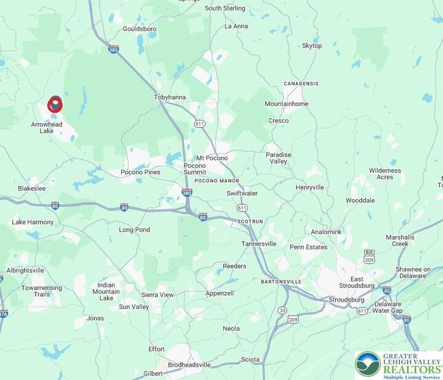Click the Stroudsburg city label
The image size is (443, 380).
346,299
